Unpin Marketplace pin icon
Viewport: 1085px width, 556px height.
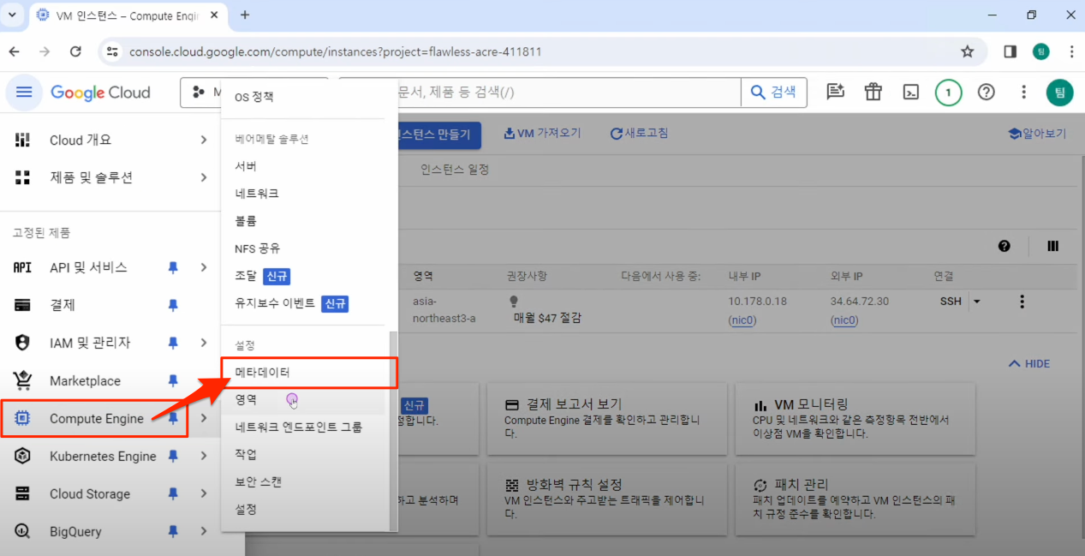tap(173, 380)
